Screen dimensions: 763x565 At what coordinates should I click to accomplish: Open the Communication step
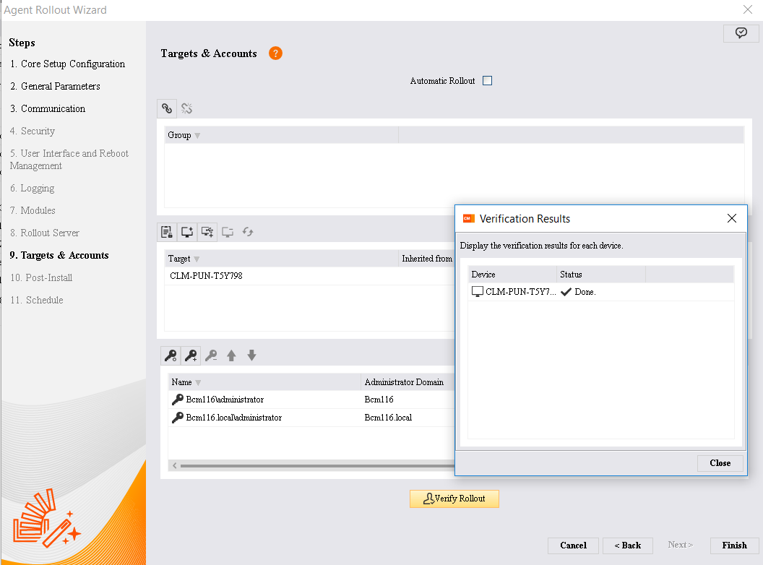(53, 108)
